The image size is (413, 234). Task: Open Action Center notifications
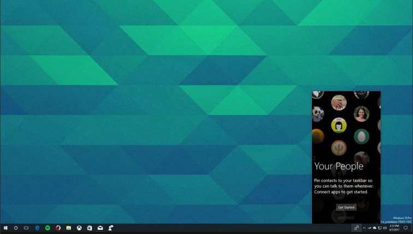pyautogui.click(x=405, y=227)
